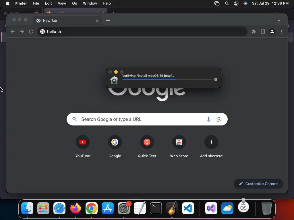Open Stage Manager in menu bar
294x220 pixels.
click(x=217, y=3)
